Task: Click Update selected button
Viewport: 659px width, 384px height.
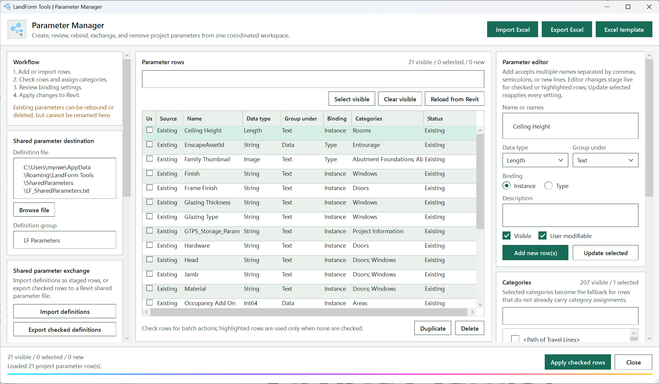Action: 605,253
